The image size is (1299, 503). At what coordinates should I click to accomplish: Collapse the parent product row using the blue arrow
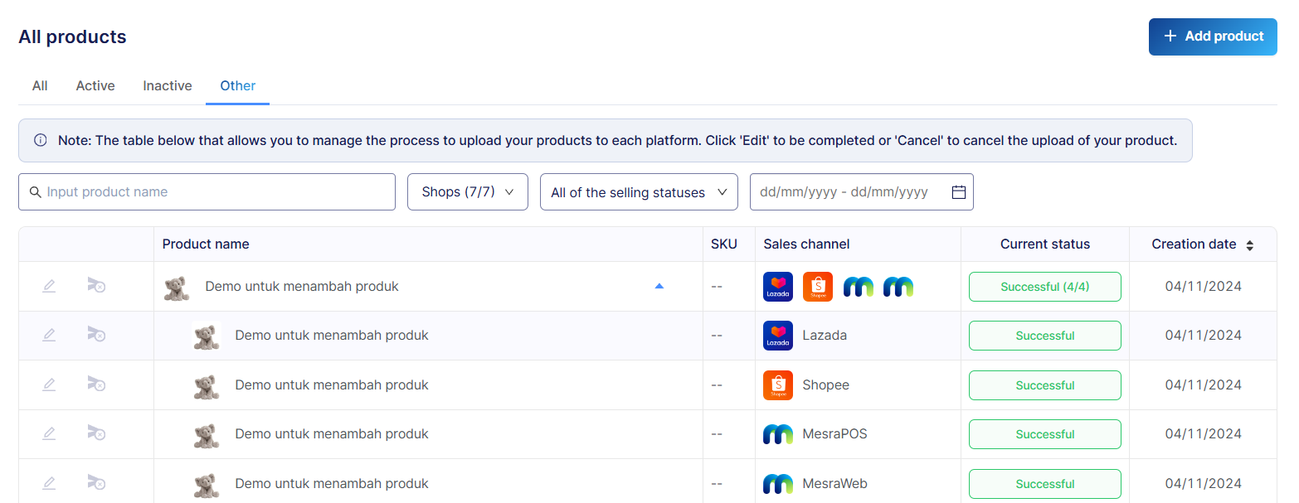tap(659, 286)
